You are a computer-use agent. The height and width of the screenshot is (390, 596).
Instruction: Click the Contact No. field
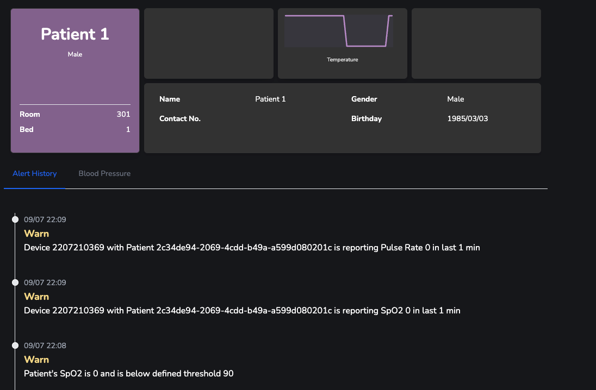tap(180, 118)
